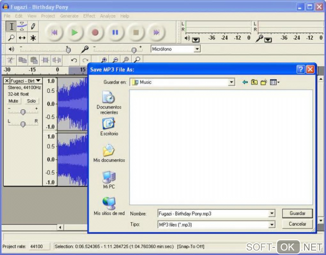The height and width of the screenshot is (255, 326).
Task: Open Mis documentos location shortcut
Action: coord(109,153)
